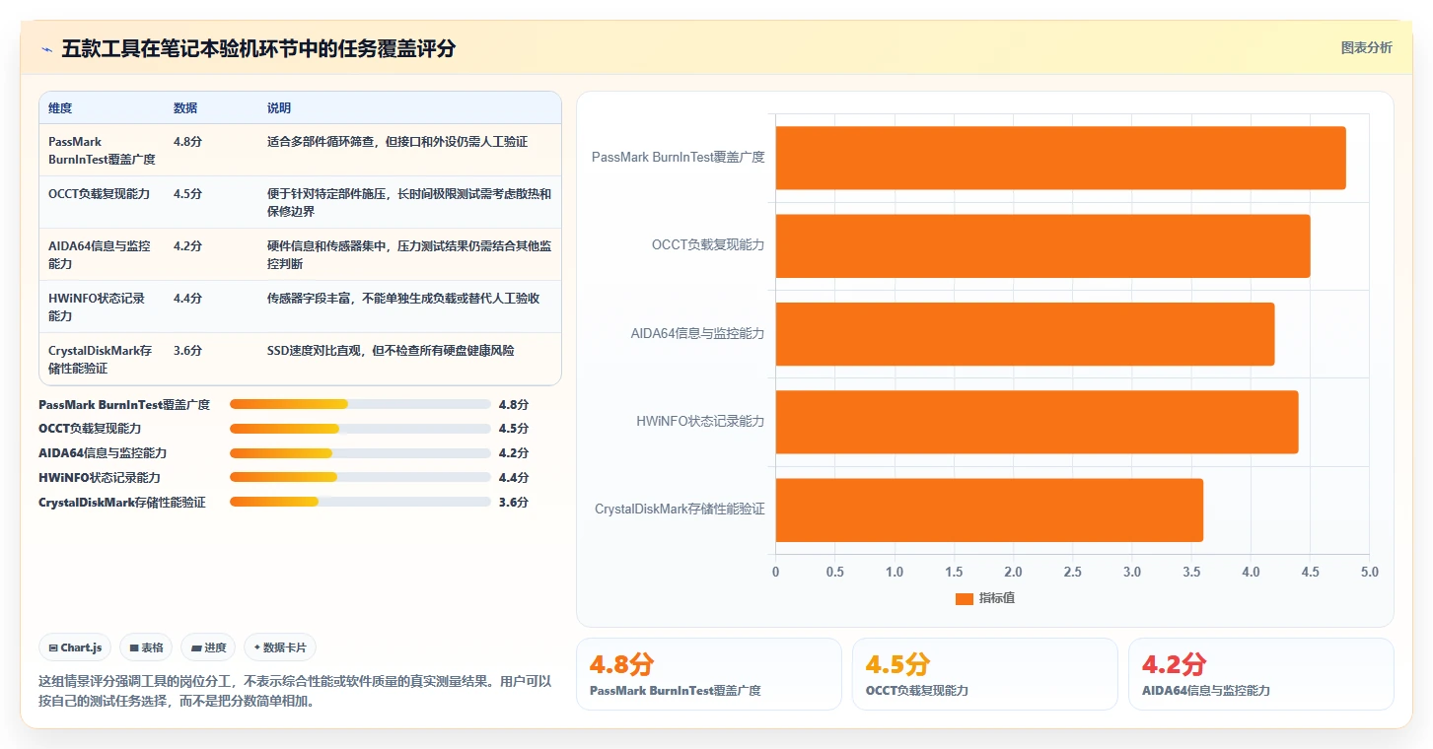Click the 4.8分 value beside progress list
Image resolution: width=1433 pixels, height=749 pixels.
point(514,404)
